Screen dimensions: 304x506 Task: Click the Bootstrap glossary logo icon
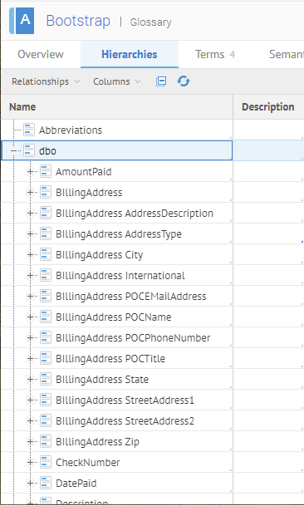tap(22, 21)
